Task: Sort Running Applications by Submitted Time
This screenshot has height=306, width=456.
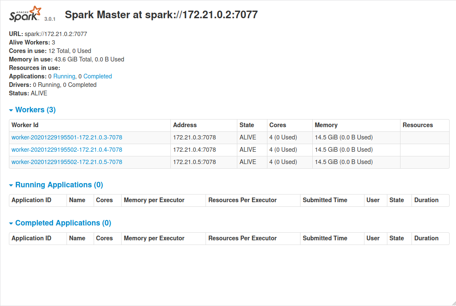Action: coord(325,200)
